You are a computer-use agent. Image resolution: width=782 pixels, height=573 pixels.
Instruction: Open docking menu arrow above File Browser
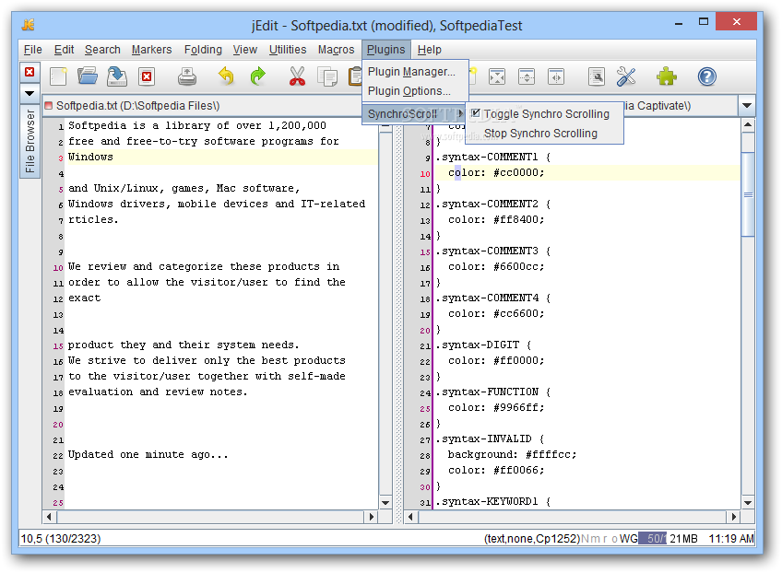(x=30, y=93)
